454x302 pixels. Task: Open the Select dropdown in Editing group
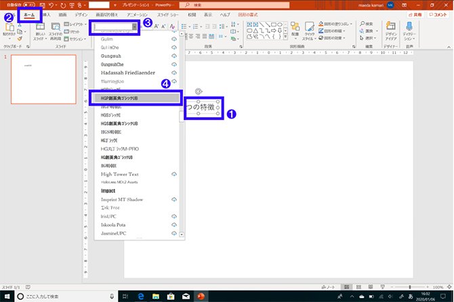tap(368, 38)
